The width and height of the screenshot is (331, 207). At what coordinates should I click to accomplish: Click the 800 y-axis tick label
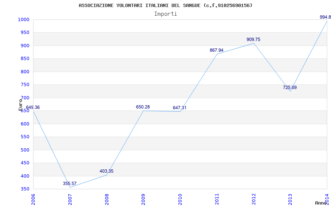[25, 72]
